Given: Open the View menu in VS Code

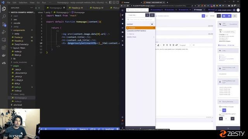Looking at the screenshot, I should (32, 3).
